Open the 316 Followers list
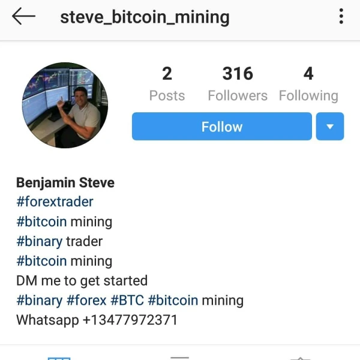The width and height of the screenshot is (360, 360). point(238,83)
